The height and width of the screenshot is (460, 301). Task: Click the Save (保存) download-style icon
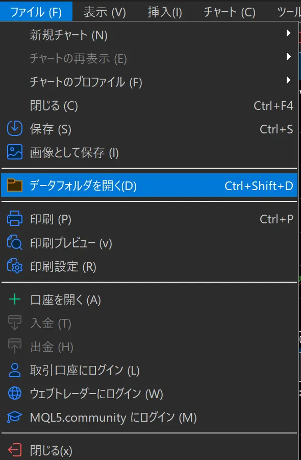click(x=15, y=129)
